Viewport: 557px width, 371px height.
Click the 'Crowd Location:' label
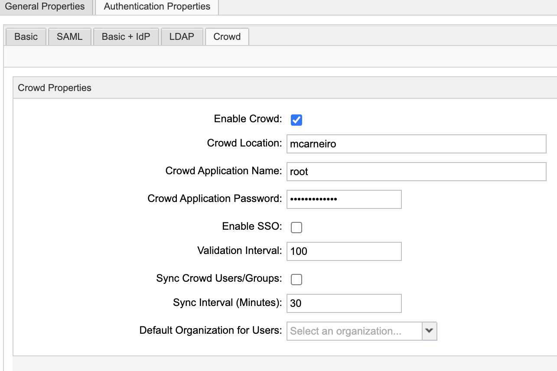click(x=244, y=143)
